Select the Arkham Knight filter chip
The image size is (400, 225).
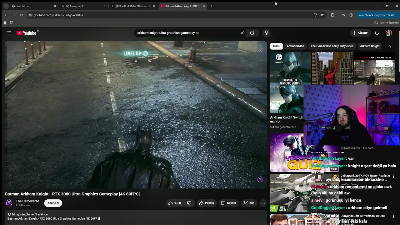[x=370, y=46]
